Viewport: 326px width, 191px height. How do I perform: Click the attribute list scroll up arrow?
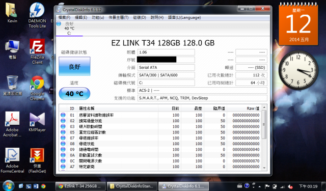coord(264,107)
